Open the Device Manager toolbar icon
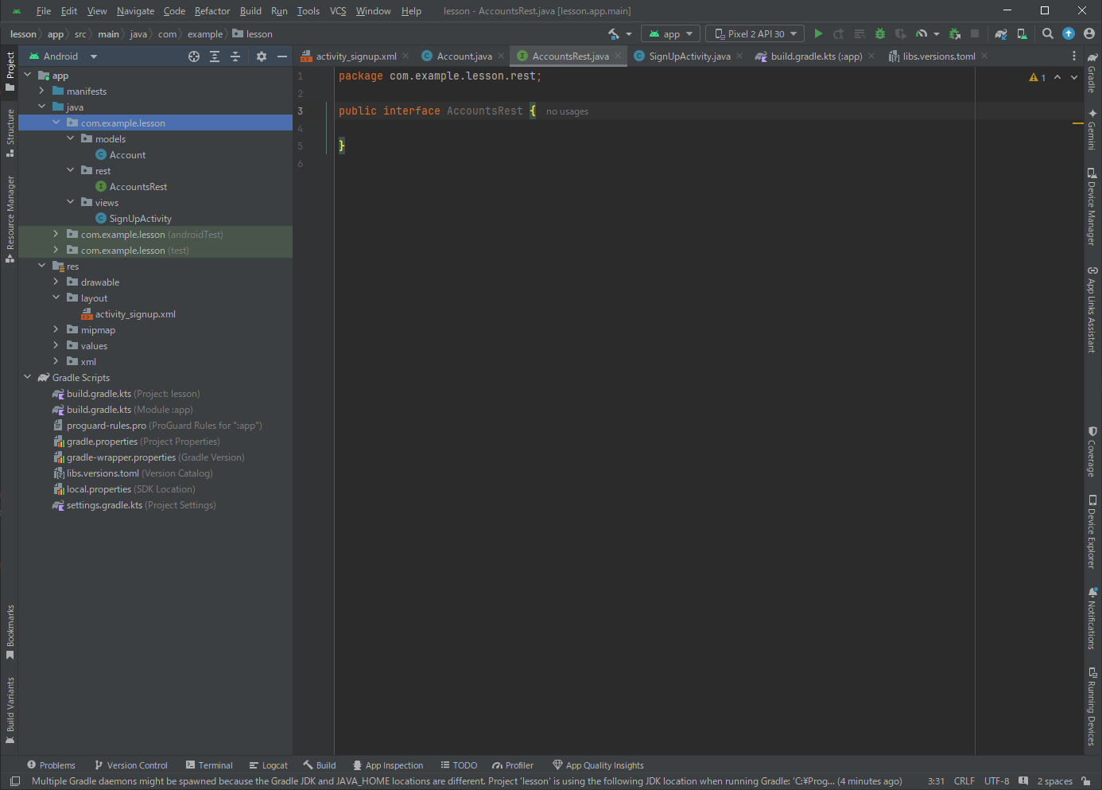1102x790 pixels. point(1022,33)
